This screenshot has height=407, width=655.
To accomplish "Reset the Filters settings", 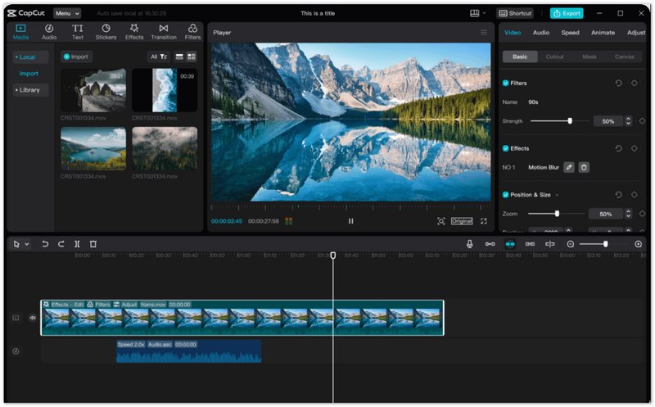I will coord(619,84).
